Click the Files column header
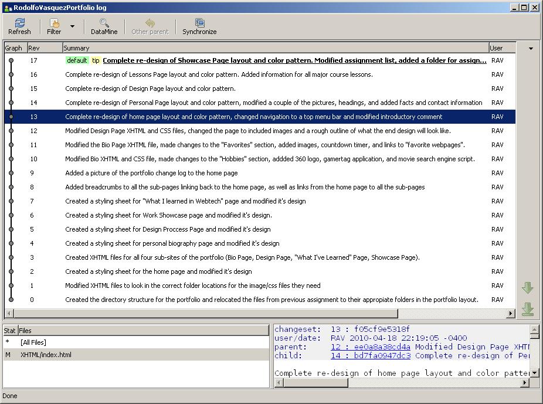 coord(143,331)
